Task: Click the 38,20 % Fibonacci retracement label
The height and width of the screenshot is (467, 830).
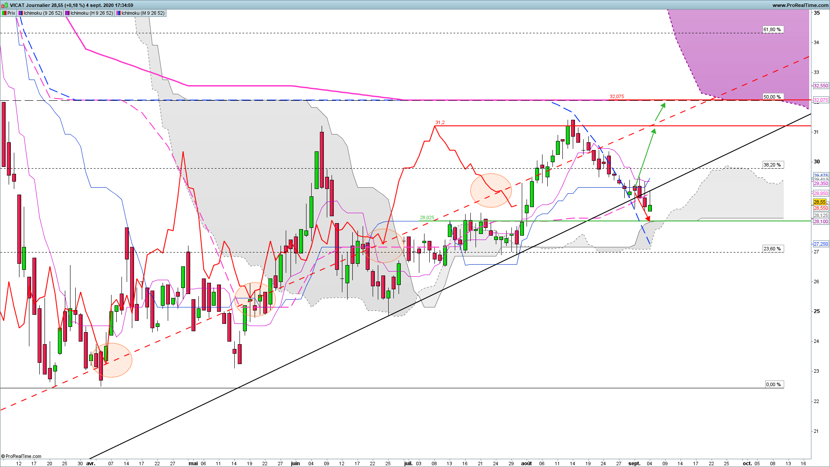Action: 773,165
